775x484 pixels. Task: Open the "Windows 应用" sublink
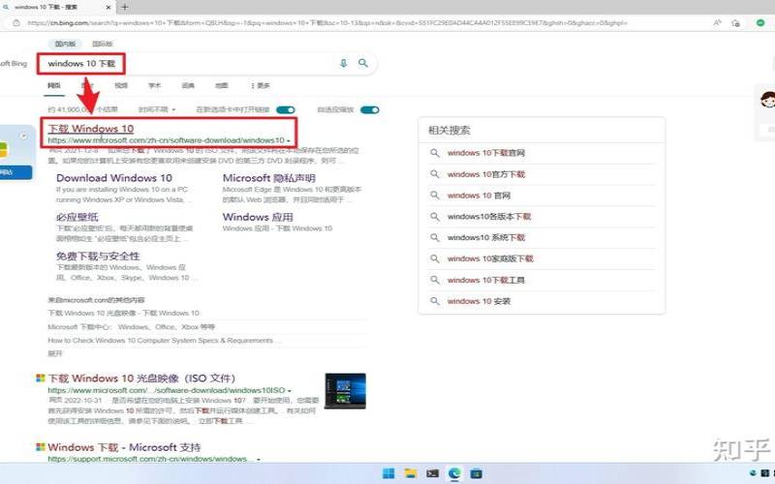258,217
